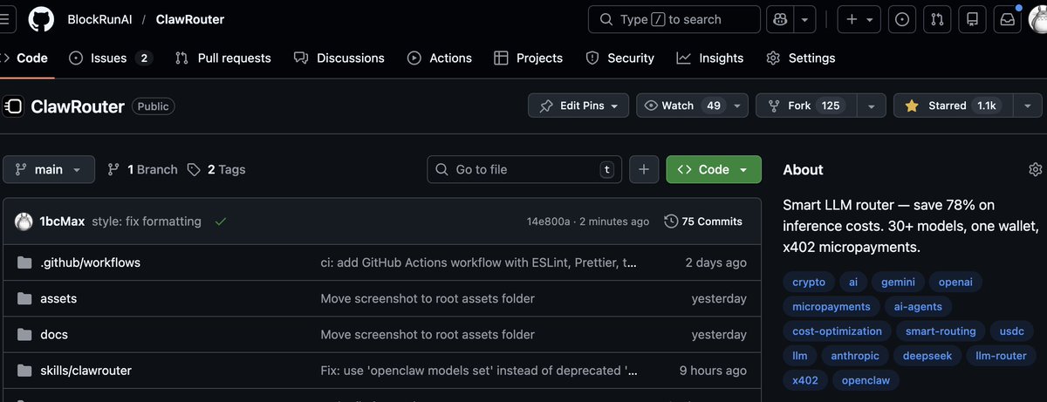
Task: Open the main branch selector
Action: 48,169
